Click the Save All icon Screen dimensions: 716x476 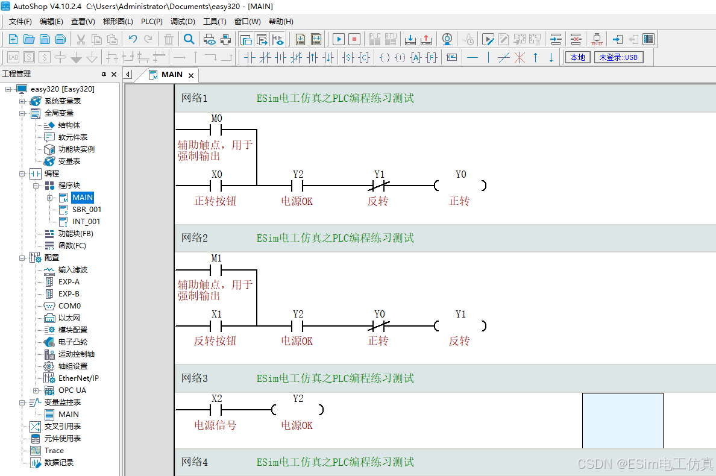click(x=60, y=39)
